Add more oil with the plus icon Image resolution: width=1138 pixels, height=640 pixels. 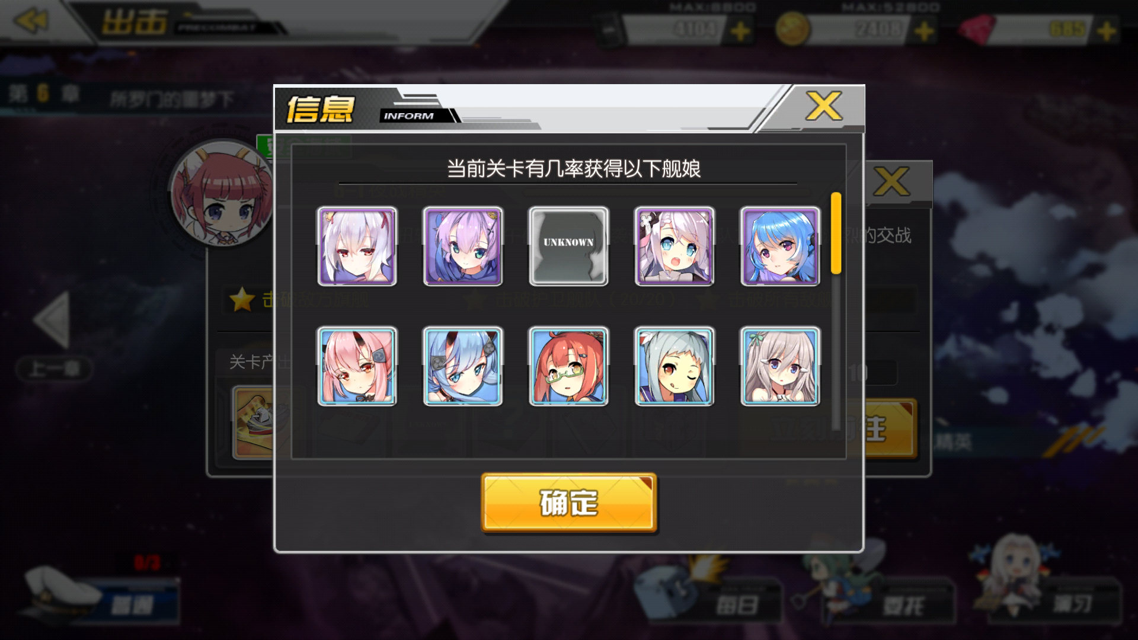click(740, 31)
